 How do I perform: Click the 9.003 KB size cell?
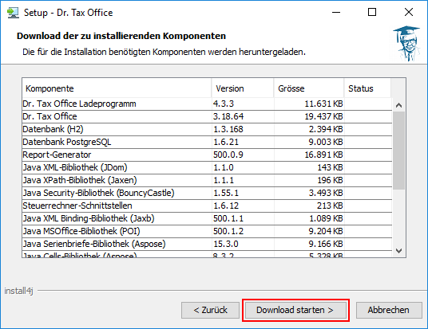[309, 142]
